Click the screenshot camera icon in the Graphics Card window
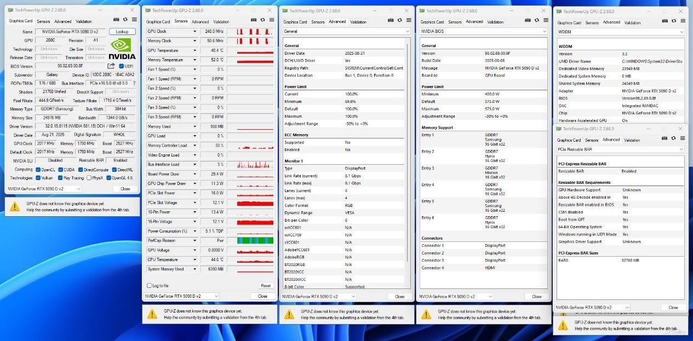 [x=116, y=21]
